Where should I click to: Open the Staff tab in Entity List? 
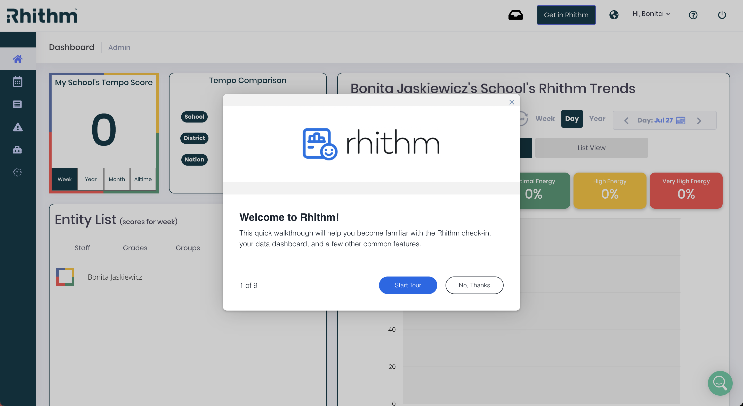point(82,248)
